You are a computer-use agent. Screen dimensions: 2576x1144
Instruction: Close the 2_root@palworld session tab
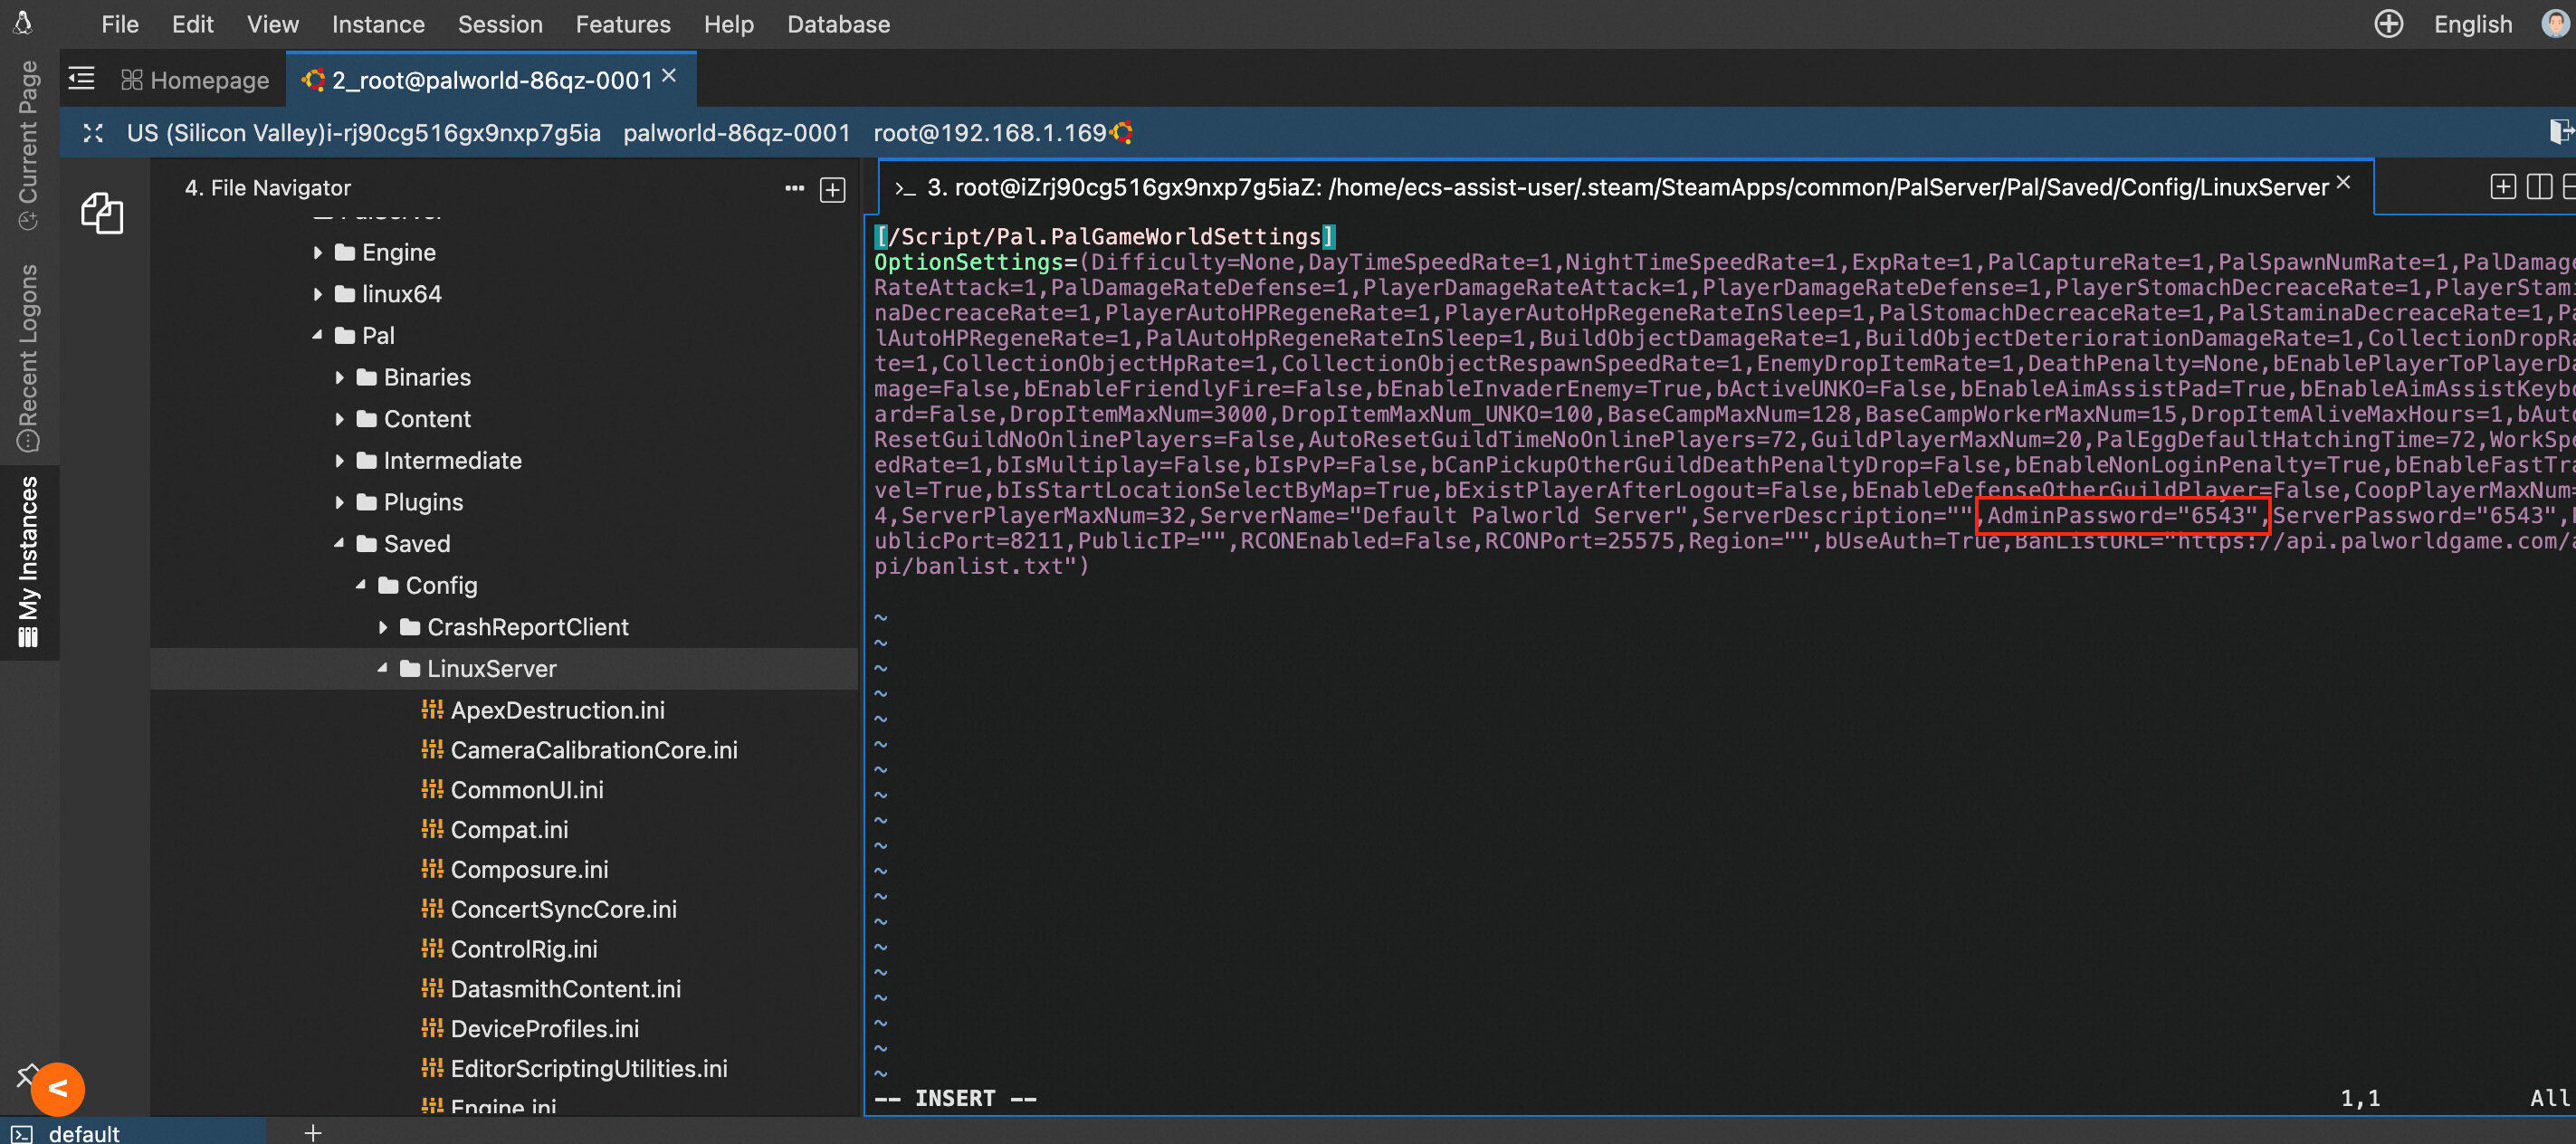click(669, 76)
